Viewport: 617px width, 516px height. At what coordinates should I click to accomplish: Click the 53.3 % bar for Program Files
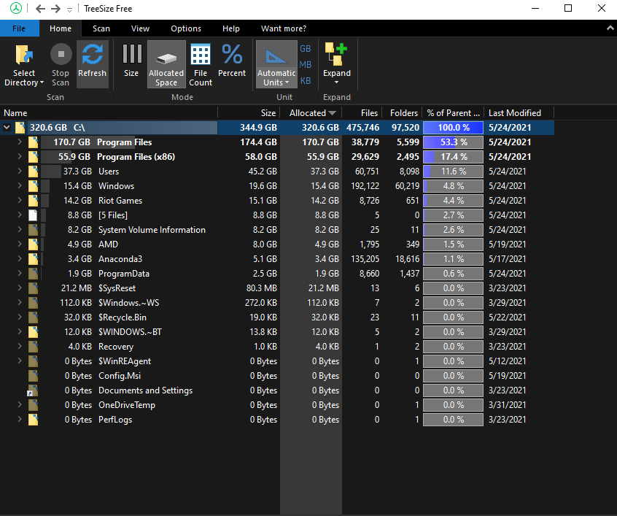[453, 142]
